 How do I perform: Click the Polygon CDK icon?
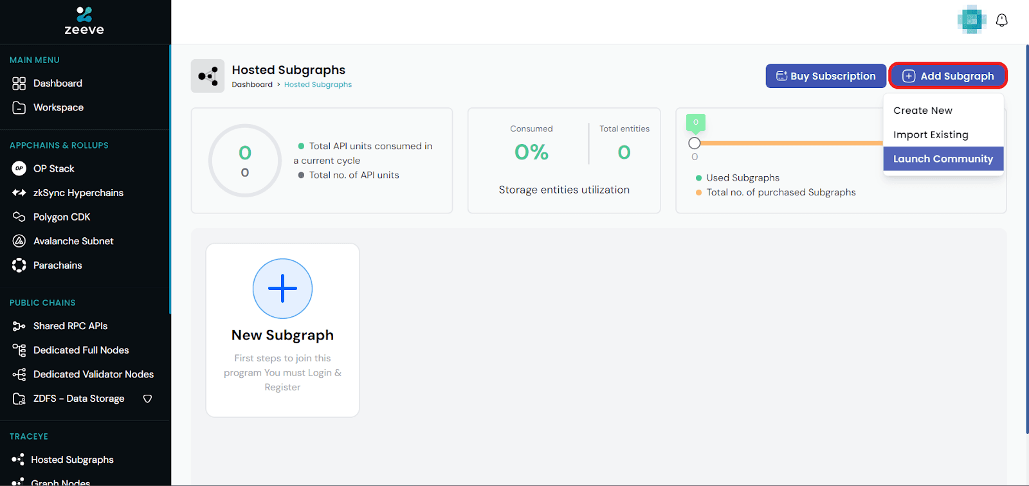point(19,217)
